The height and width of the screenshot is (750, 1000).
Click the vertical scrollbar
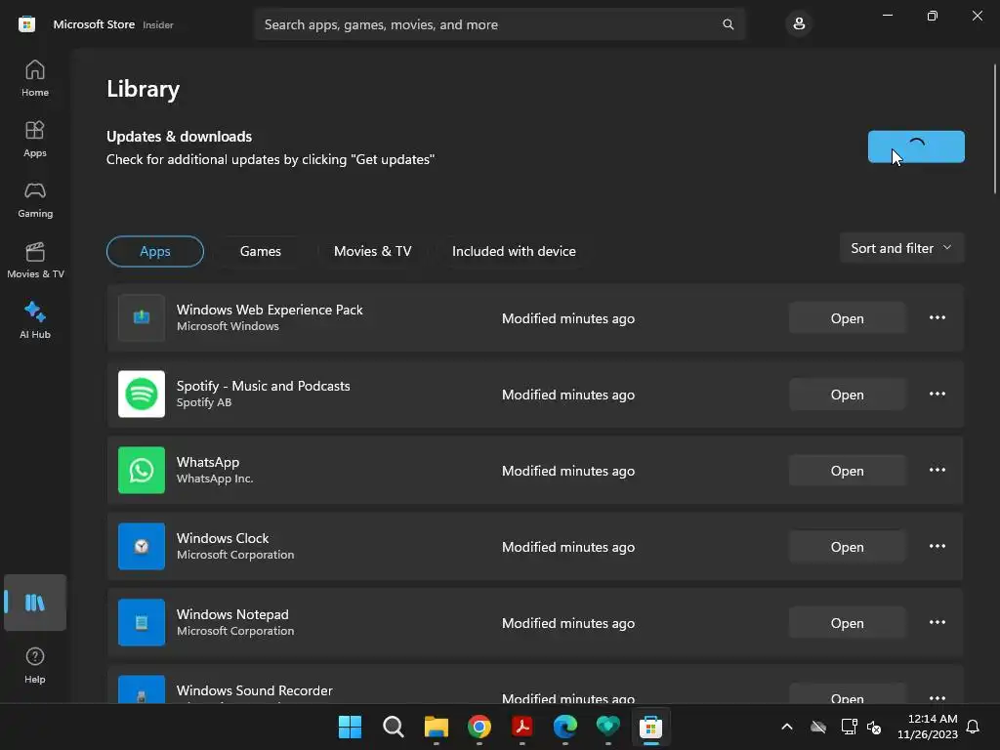point(994,129)
